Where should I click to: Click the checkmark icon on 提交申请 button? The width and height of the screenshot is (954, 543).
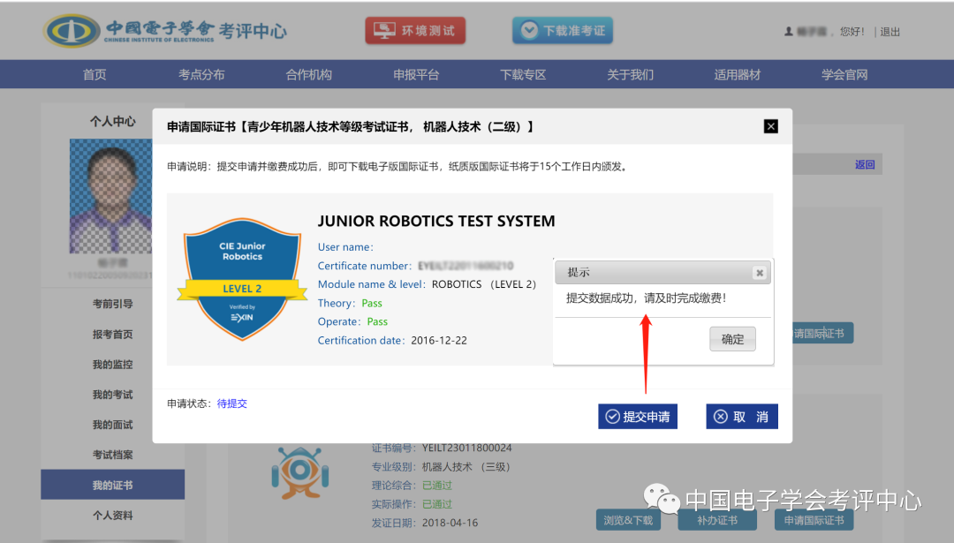pos(614,416)
